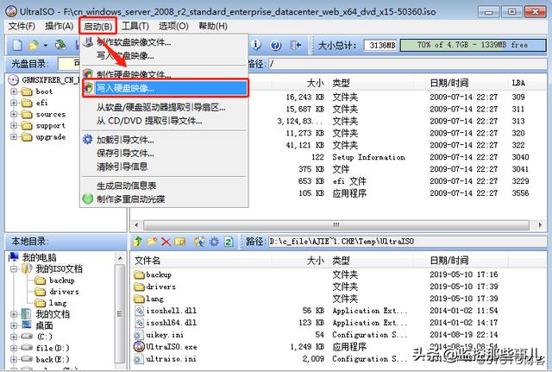Select 清除引导信息 menu entry
Image resolution: width=552 pixels, height=372 pixels.
tap(164, 167)
